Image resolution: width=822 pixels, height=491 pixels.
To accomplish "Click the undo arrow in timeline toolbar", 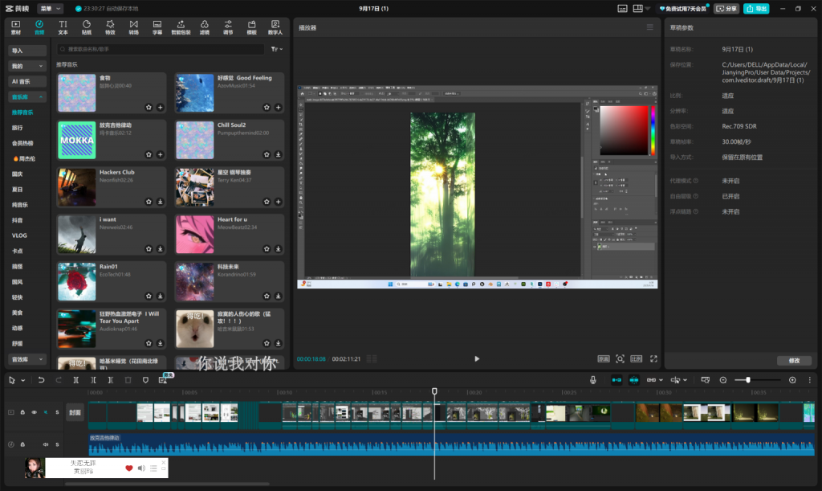I will coord(40,380).
